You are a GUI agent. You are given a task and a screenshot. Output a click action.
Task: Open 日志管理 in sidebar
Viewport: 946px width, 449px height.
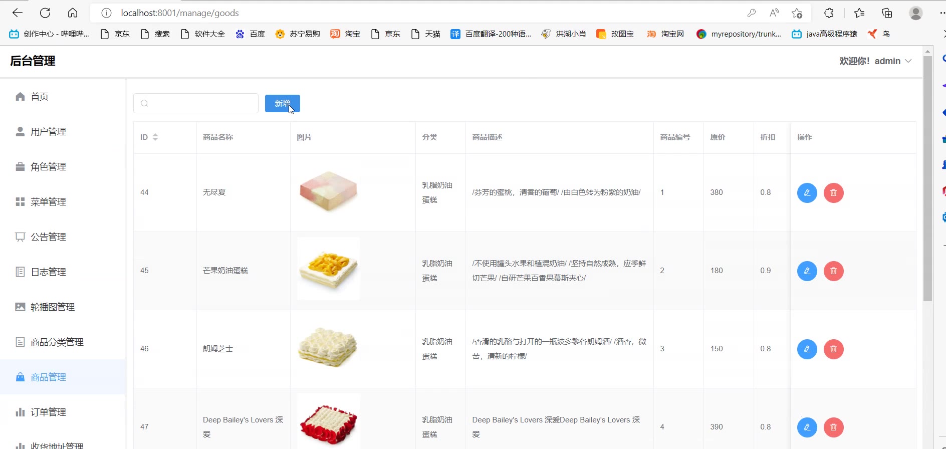coord(62,272)
